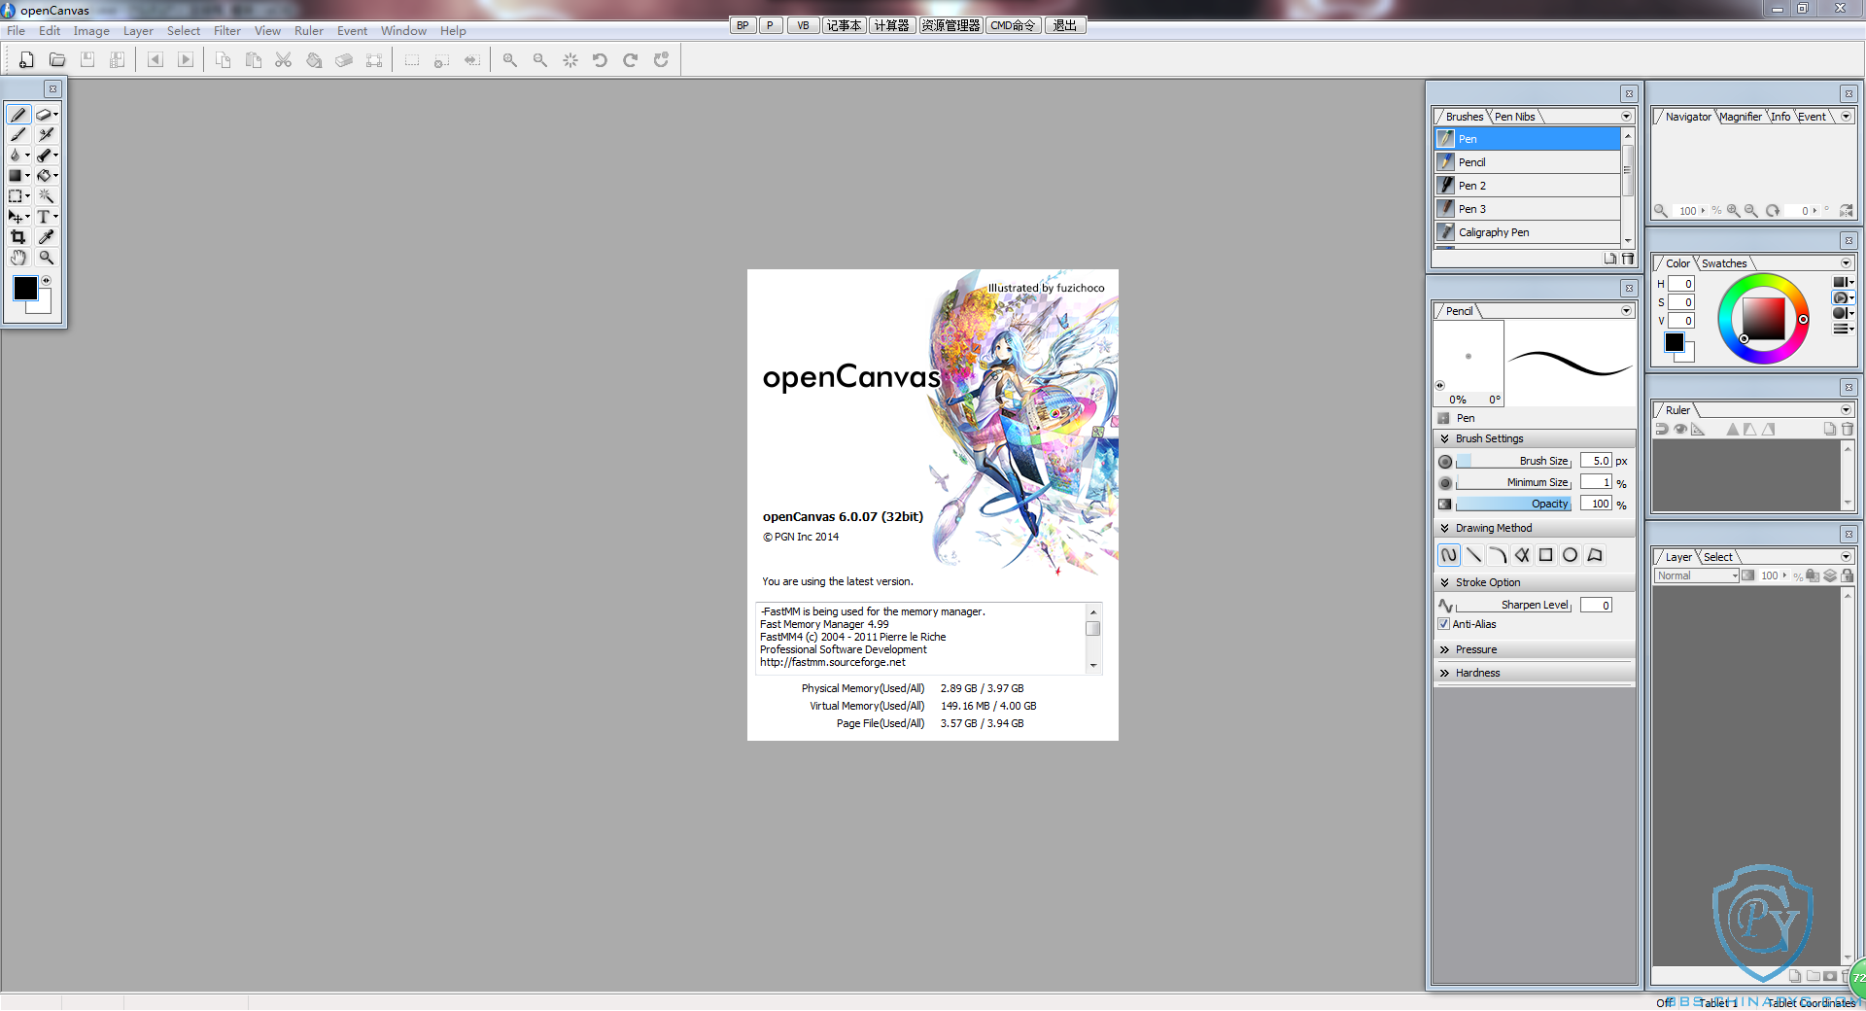1866x1011 pixels.
Task: Select the Airbrush tool in the toolbox
Action: click(x=46, y=135)
